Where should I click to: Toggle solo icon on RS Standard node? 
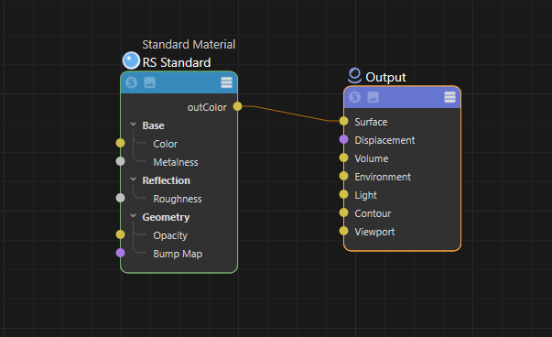click(131, 82)
